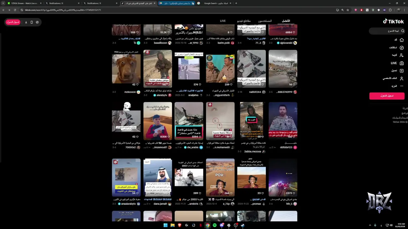
Task: Click the pink login button in sidebar
Action: [387, 96]
